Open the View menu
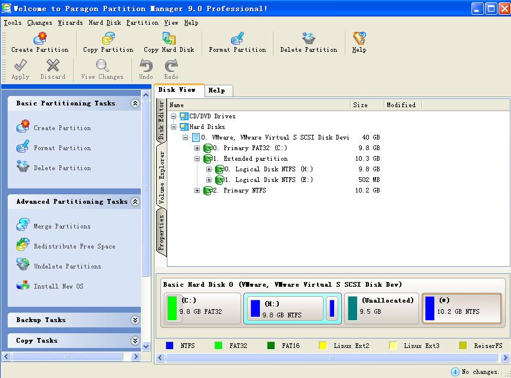 point(171,22)
